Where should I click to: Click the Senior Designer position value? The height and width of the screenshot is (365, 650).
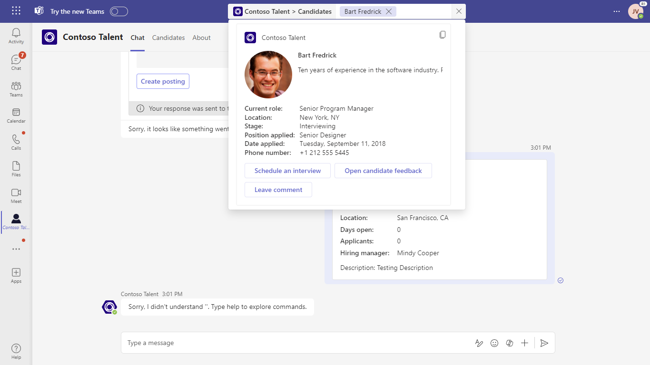323,135
